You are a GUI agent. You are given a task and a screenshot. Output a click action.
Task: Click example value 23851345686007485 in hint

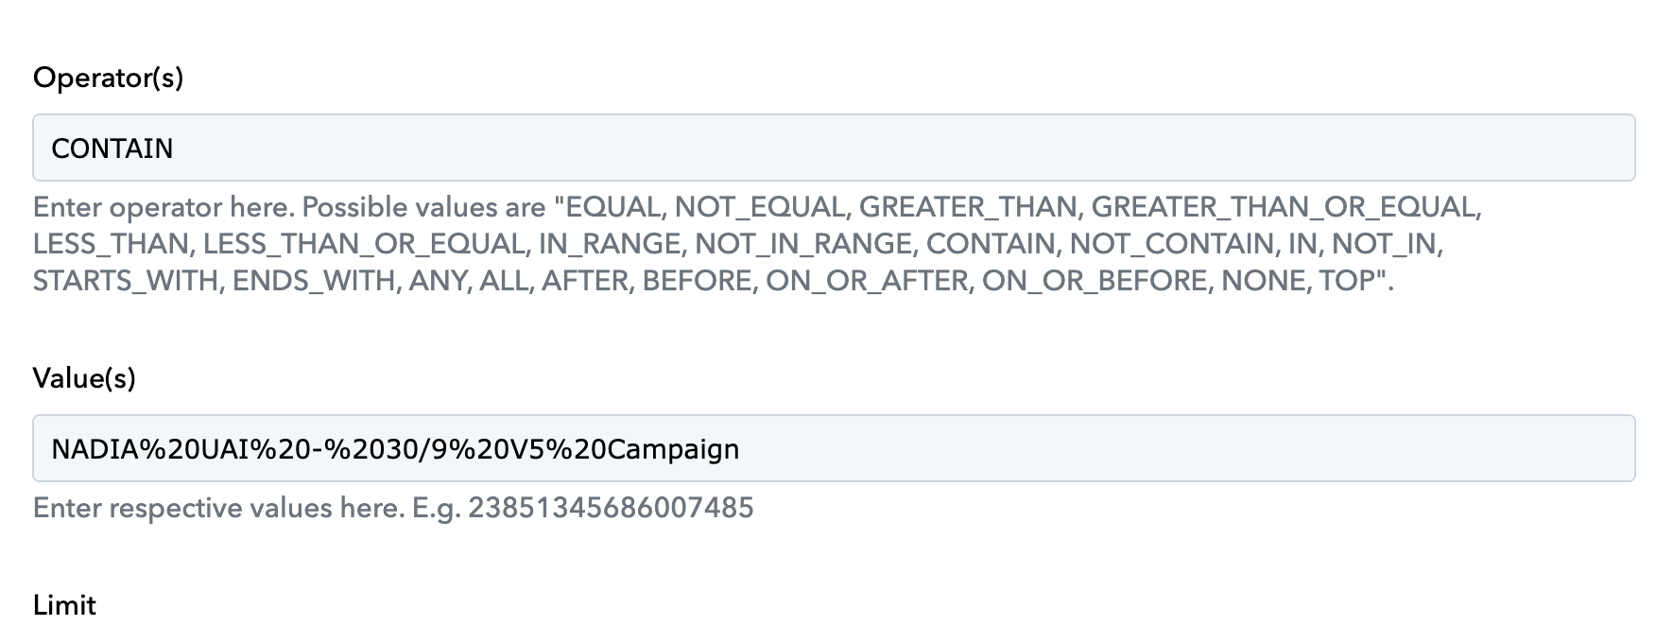click(611, 509)
